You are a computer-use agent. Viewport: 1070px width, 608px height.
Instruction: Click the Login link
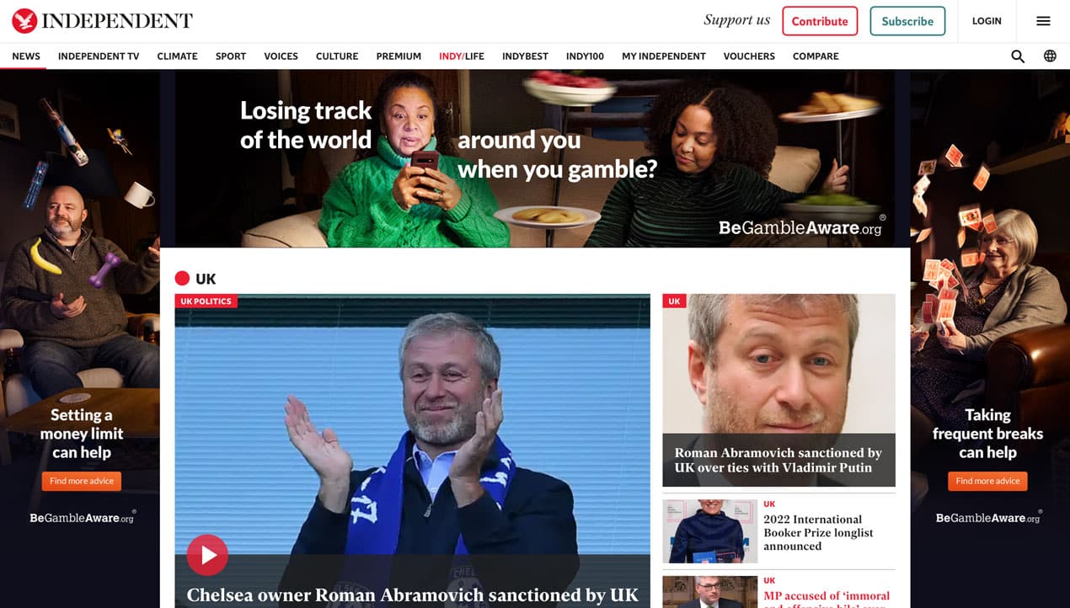987,21
